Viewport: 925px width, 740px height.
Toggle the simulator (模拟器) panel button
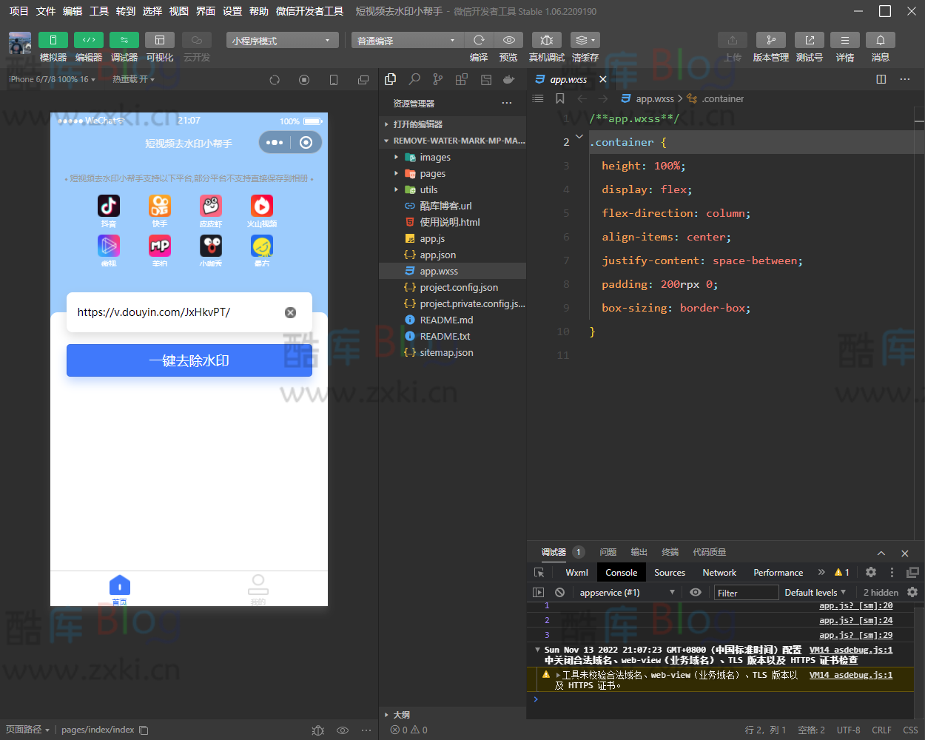[53, 40]
